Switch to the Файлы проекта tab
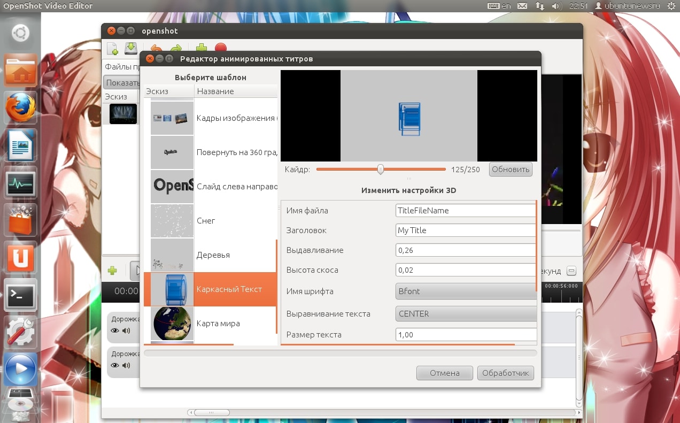Viewport: 680px width, 423px height. click(x=121, y=67)
